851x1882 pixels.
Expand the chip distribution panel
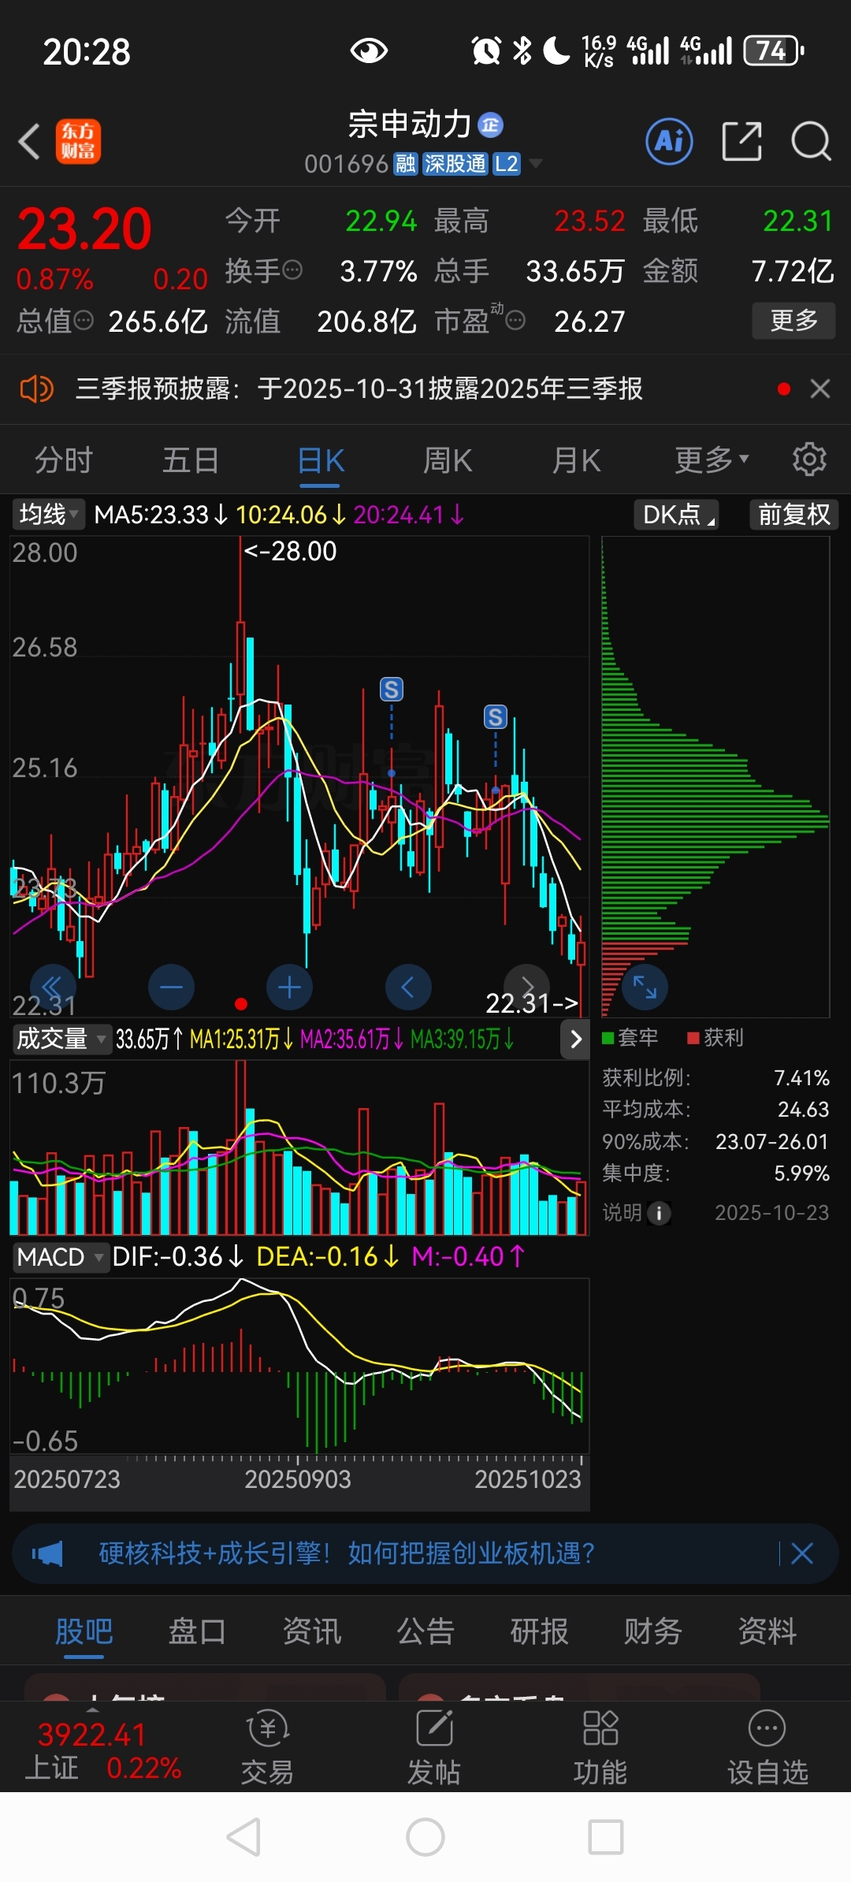coord(645,987)
